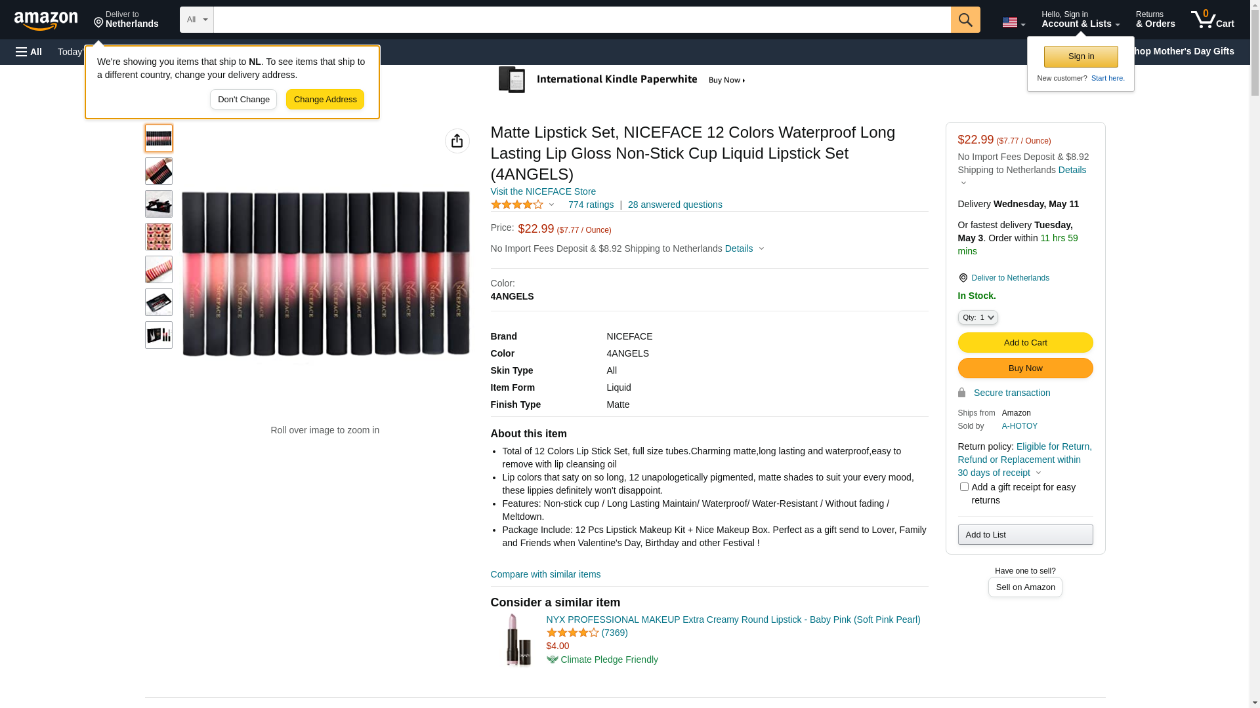Expand the return policy details chevron

[1038, 473]
